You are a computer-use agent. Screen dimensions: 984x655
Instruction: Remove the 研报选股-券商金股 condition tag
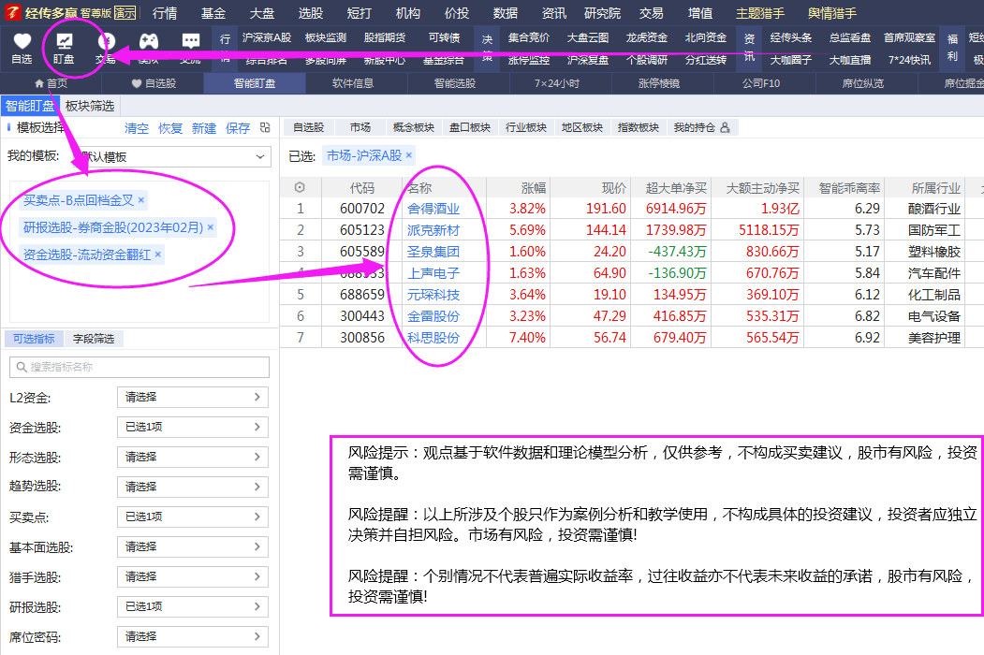point(211,227)
